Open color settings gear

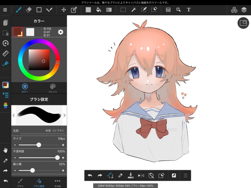point(61,32)
